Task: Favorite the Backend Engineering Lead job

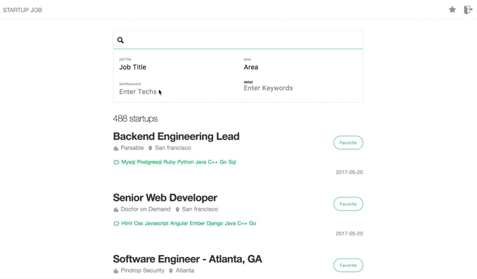Action: (x=348, y=142)
